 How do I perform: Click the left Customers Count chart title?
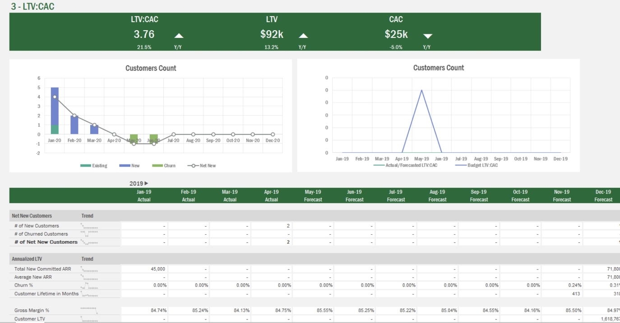click(x=151, y=68)
